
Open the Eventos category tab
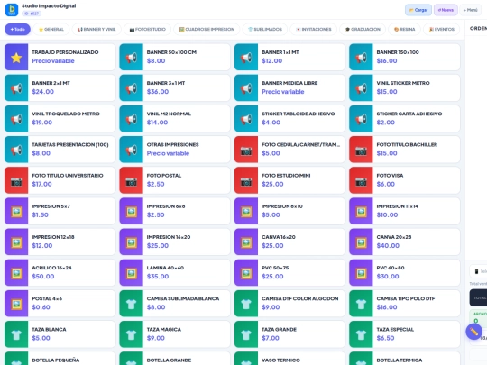click(x=441, y=29)
